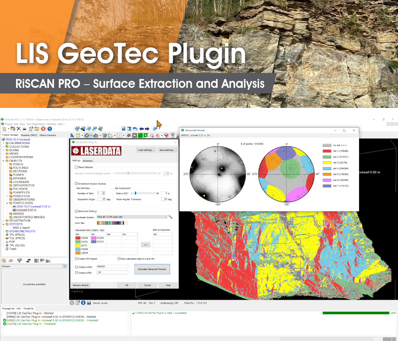Click the Restore default button
This screenshot has height=341, width=398.
pyautogui.click(x=81, y=285)
